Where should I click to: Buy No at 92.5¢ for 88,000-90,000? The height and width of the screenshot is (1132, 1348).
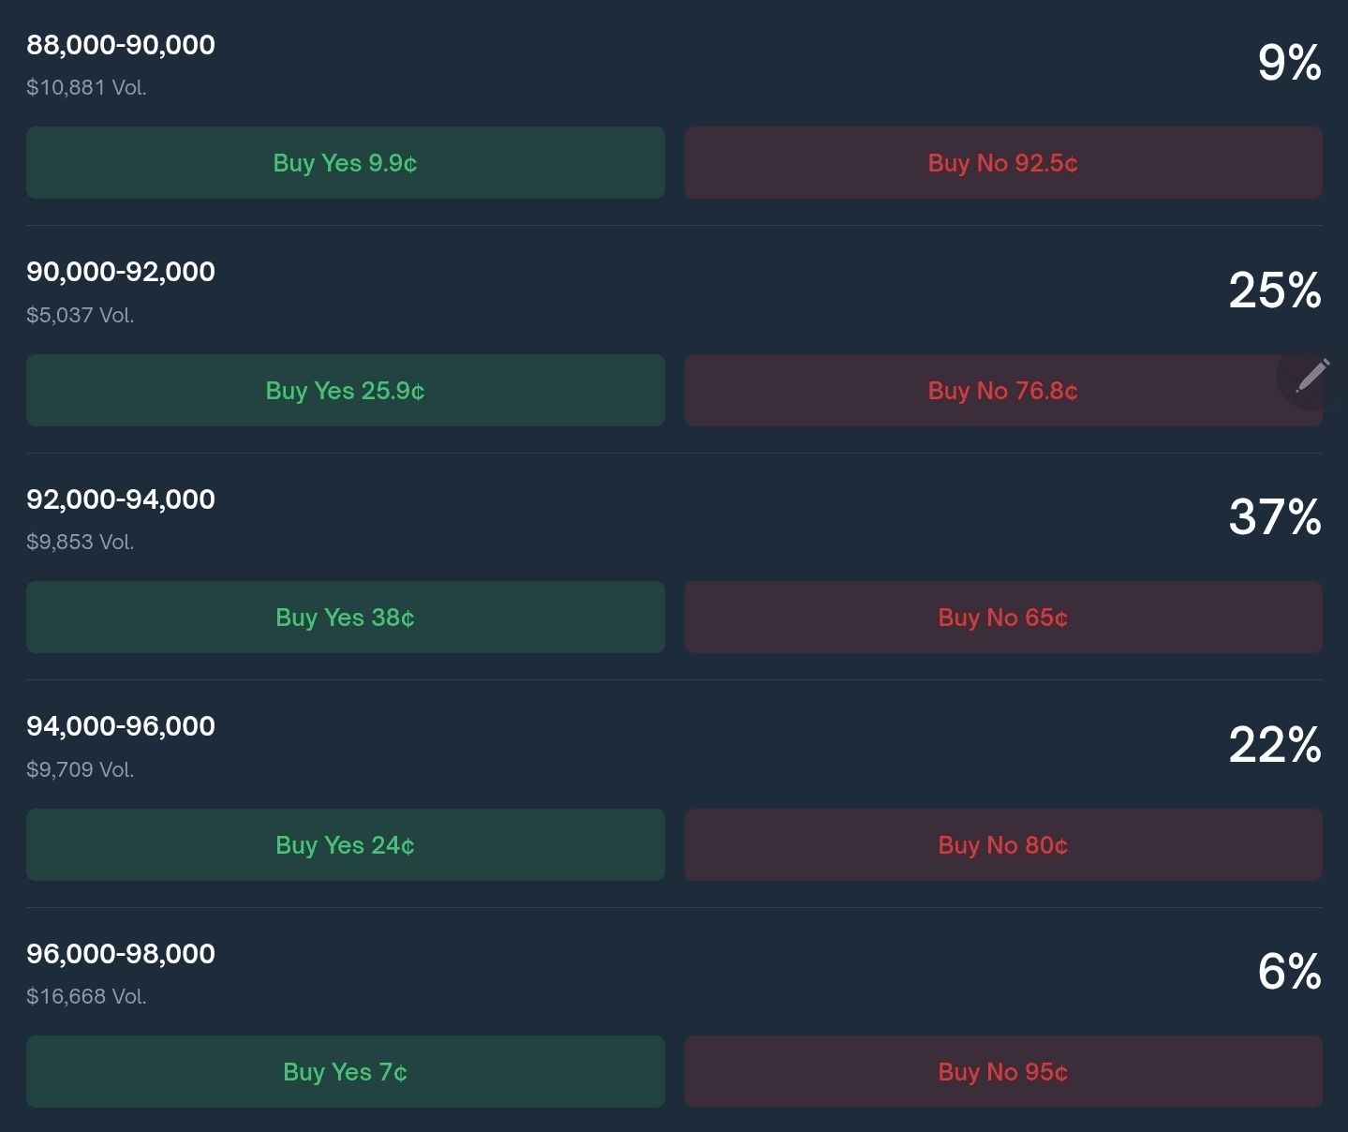coord(1003,163)
